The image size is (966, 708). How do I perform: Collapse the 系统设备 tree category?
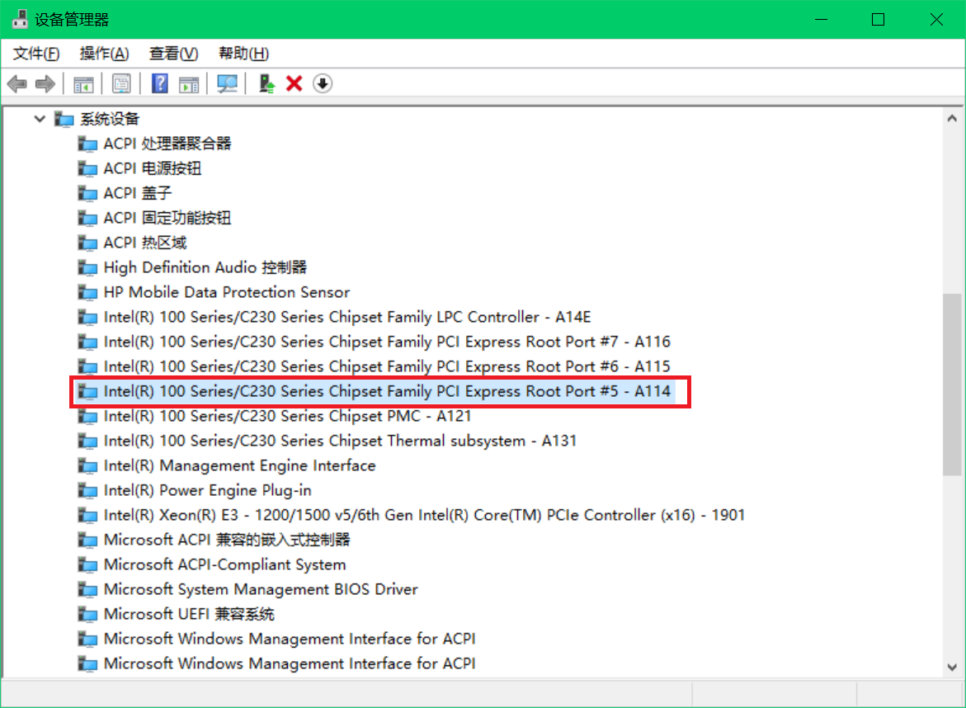tap(39, 119)
